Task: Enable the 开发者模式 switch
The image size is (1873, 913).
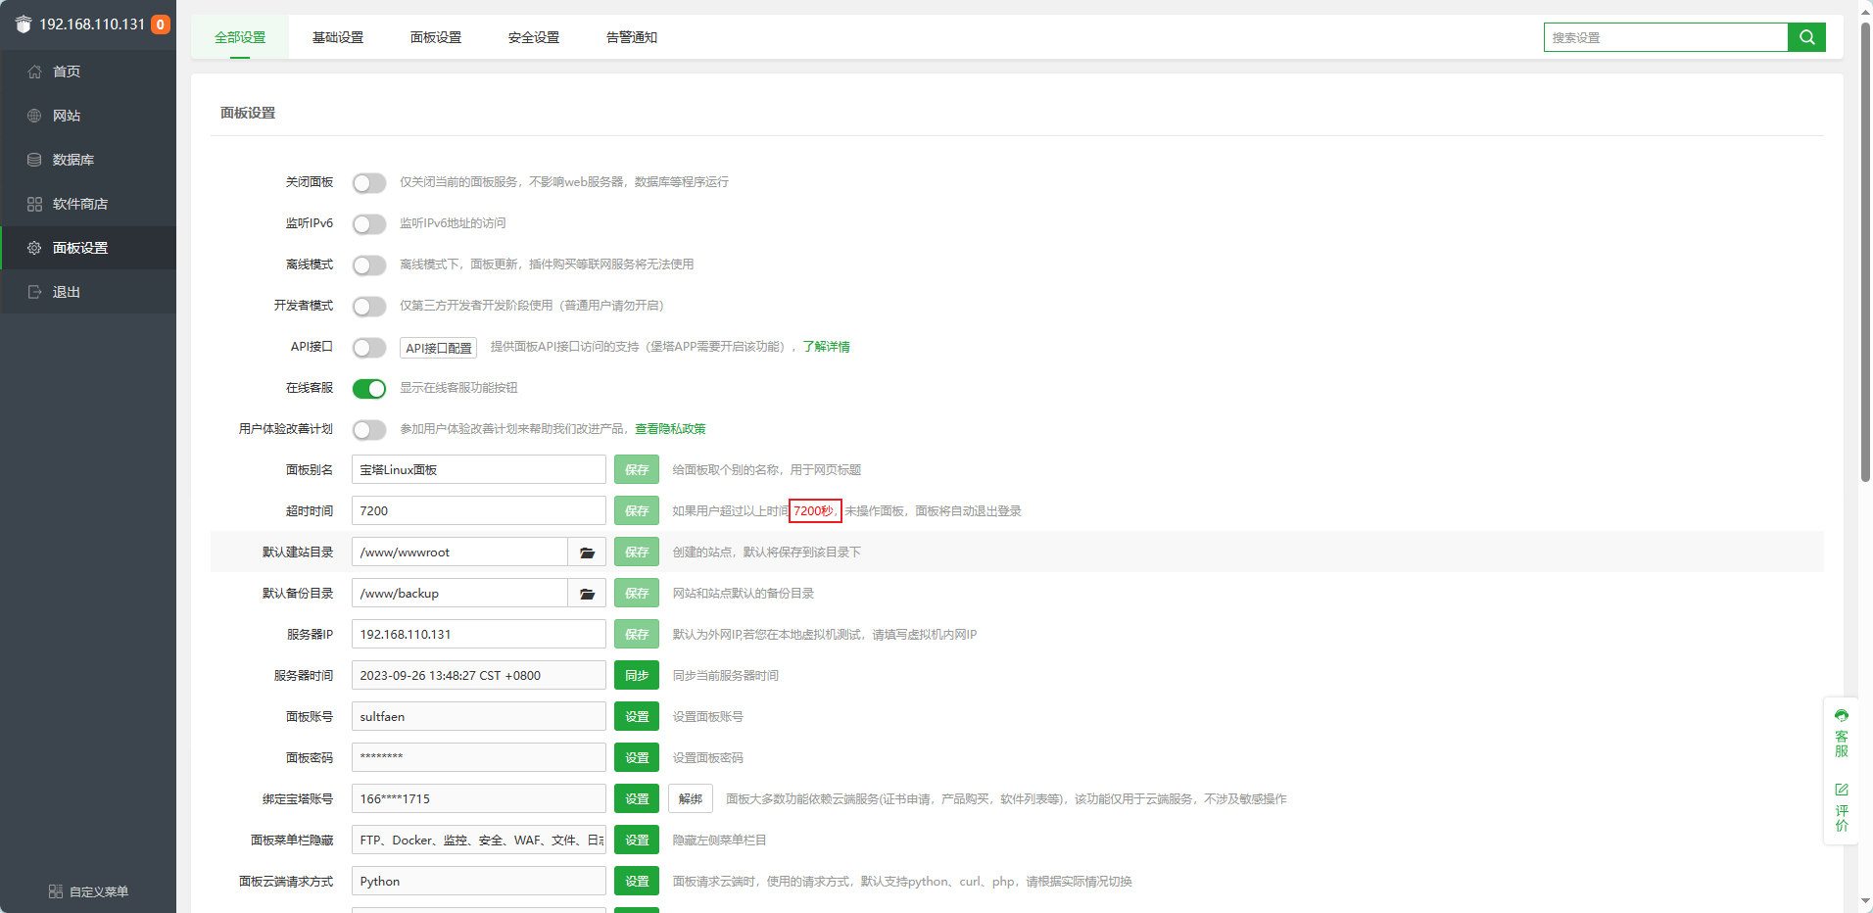Action: click(x=369, y=307)
